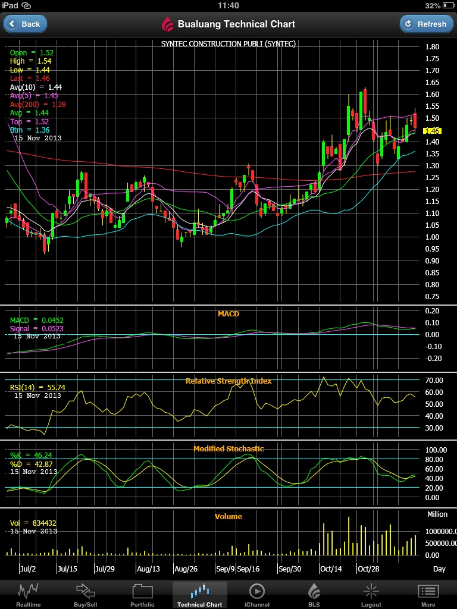Go back using the Back button
The height and width of the screenshot is (609, 457).
tap(25, 24)
